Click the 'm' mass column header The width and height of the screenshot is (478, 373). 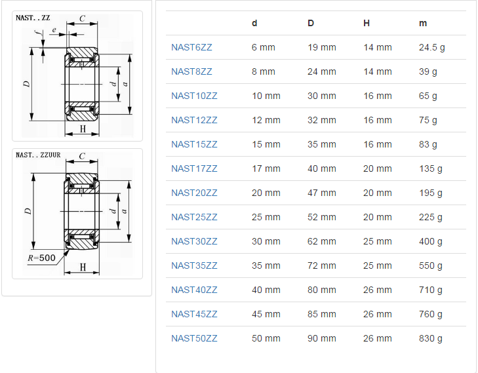tap(423, 23)
